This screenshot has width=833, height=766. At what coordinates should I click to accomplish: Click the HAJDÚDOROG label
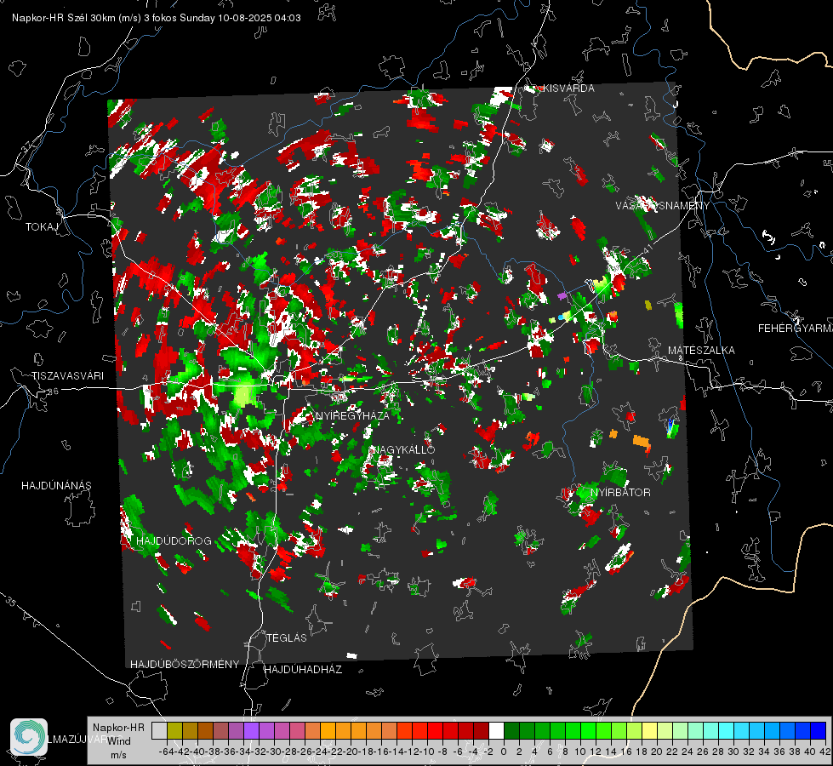(174, 540)
